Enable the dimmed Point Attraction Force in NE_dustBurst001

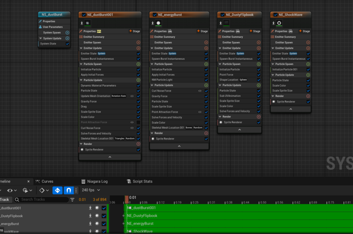pos(139,122)
